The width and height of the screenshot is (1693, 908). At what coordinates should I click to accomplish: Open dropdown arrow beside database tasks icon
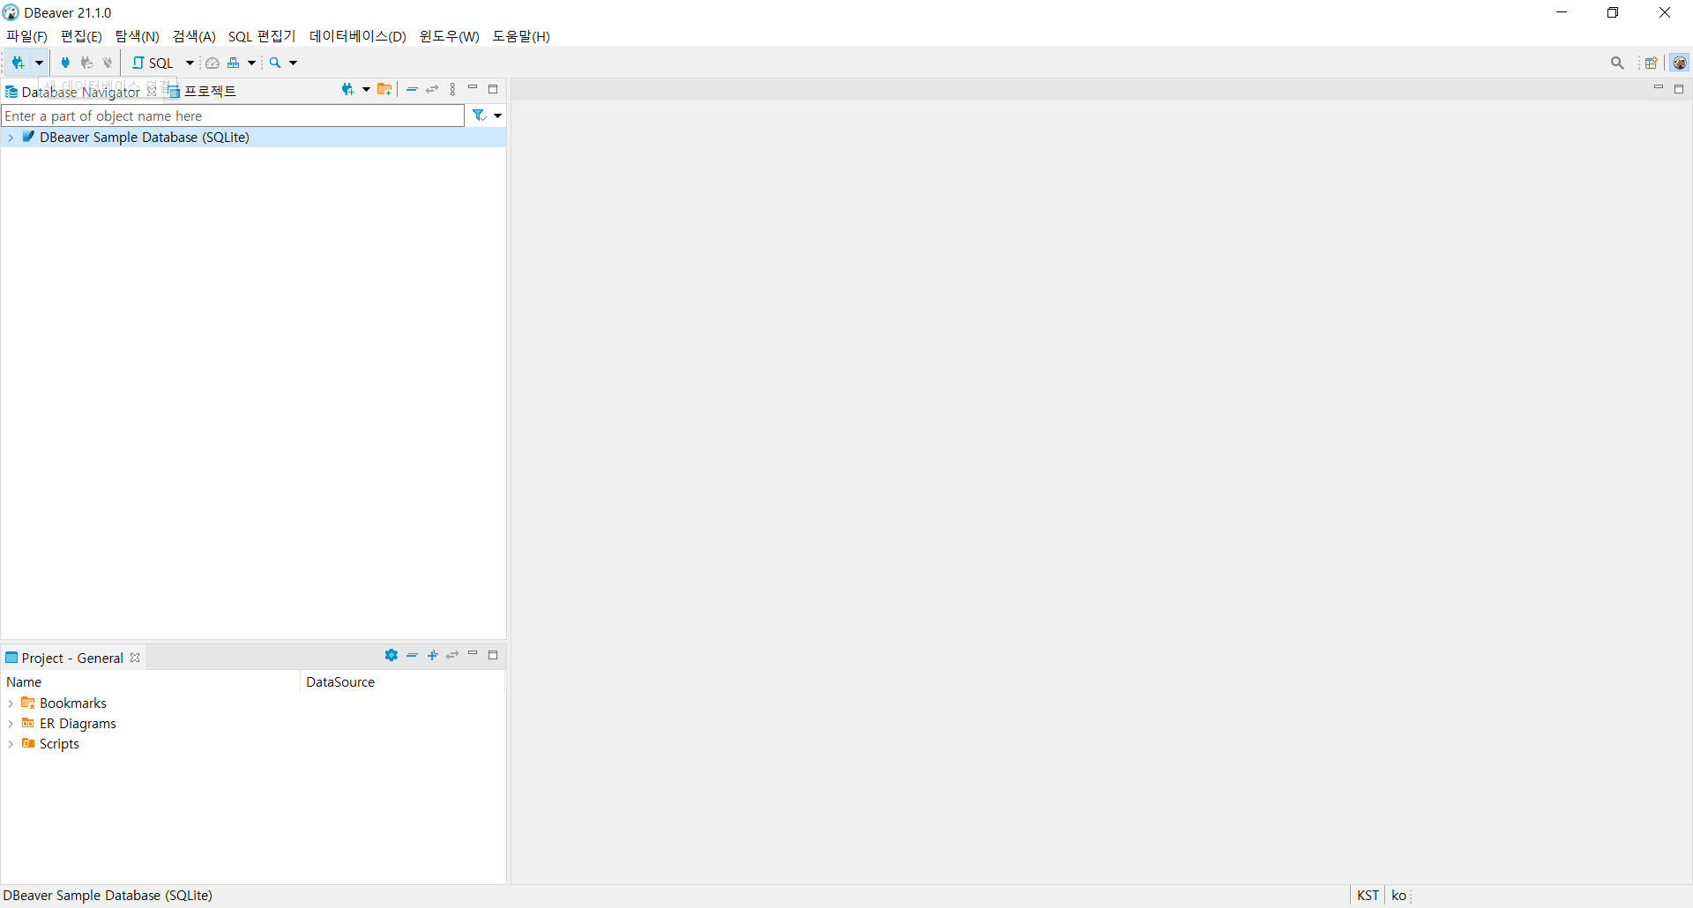point(251,63)
